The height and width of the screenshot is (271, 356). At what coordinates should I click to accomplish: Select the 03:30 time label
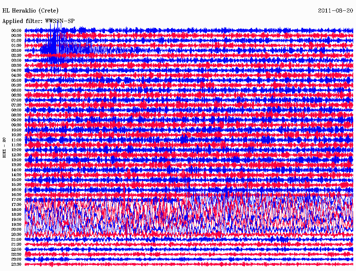16,65
